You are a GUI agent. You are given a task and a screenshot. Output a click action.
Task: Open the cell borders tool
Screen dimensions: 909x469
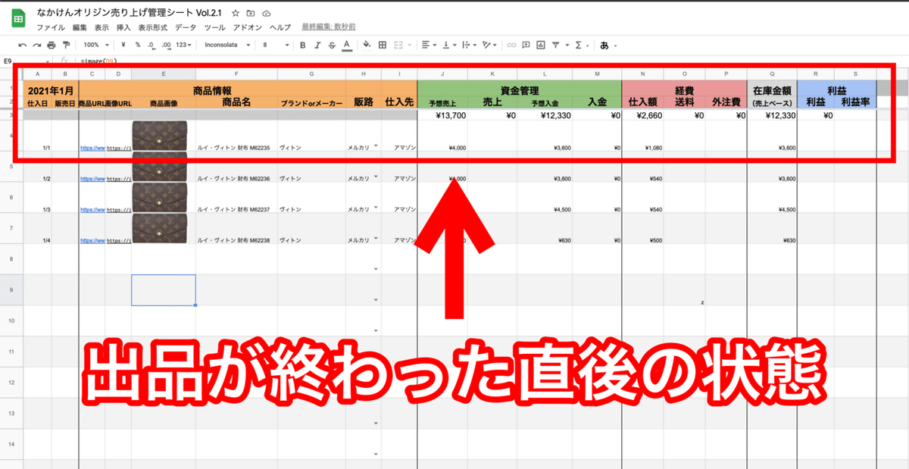[x=383, y=45]
